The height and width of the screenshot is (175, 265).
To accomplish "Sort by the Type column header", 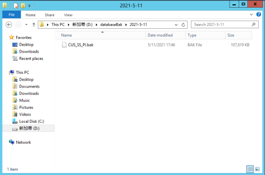I will (205, 35).
